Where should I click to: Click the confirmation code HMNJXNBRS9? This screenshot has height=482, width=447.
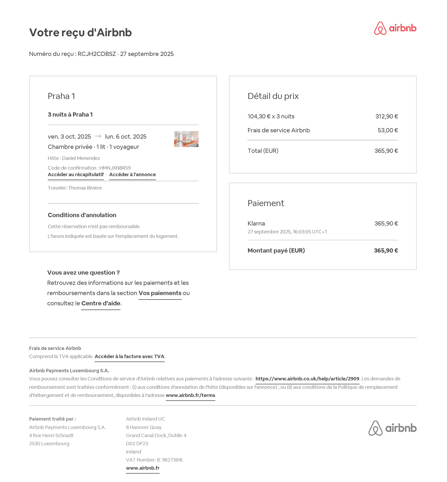[115, 168]
